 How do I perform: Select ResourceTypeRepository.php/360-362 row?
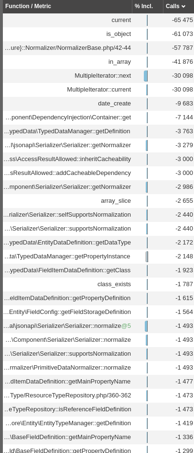98,395
